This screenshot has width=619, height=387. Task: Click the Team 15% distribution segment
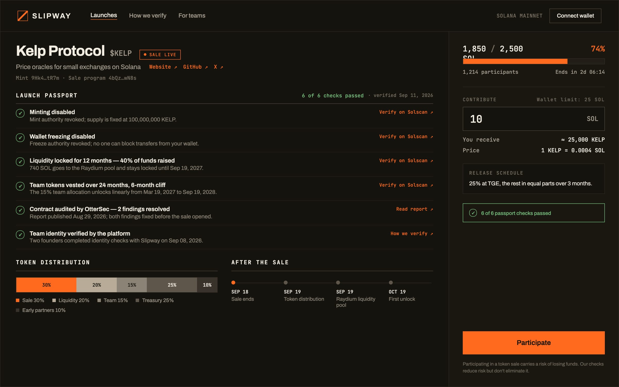point(132,285)
